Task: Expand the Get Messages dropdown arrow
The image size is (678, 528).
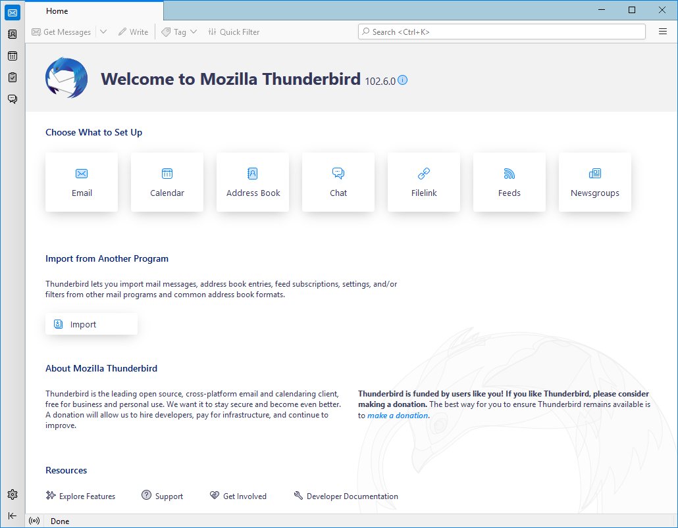Action: pos(103,32)
